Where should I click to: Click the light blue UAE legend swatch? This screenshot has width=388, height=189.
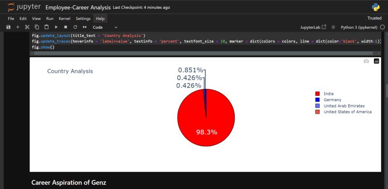317,106
